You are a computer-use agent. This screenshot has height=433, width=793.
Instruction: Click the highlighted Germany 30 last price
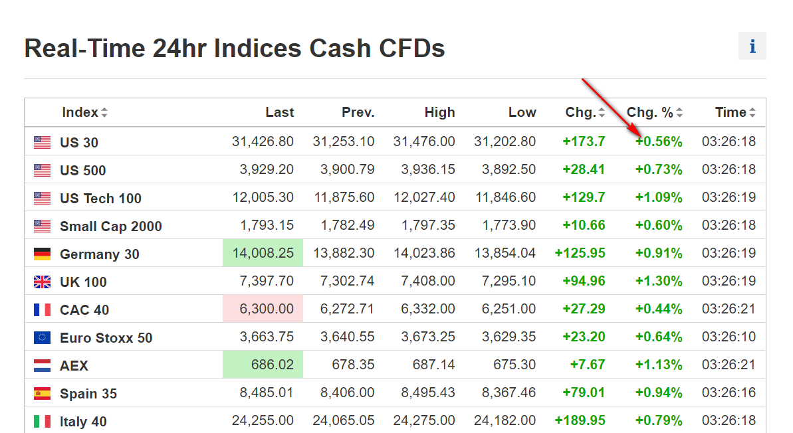click(263, 253)
